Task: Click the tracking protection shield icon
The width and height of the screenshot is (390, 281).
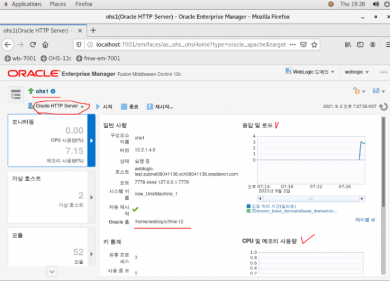Action: click(79, 45)
